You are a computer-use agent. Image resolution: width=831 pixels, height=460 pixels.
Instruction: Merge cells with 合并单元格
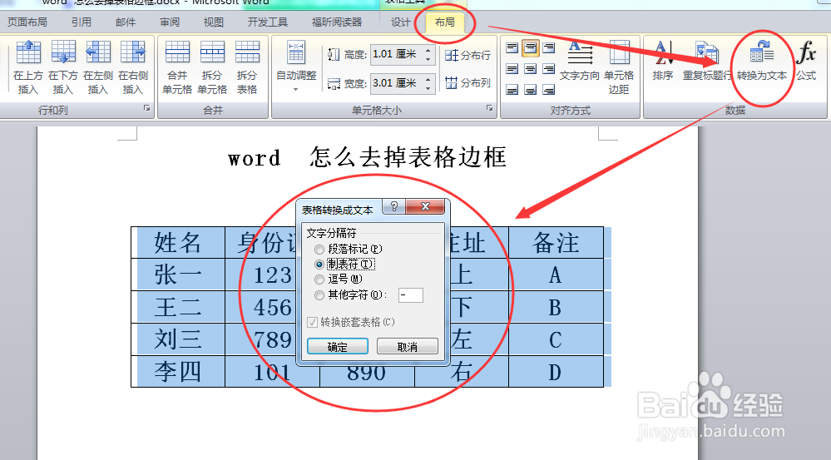point(177,67)
